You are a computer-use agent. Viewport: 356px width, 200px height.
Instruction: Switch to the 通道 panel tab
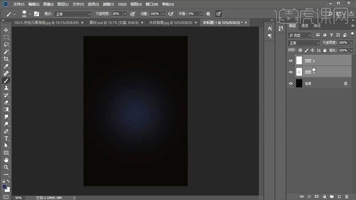click(305, 26)
